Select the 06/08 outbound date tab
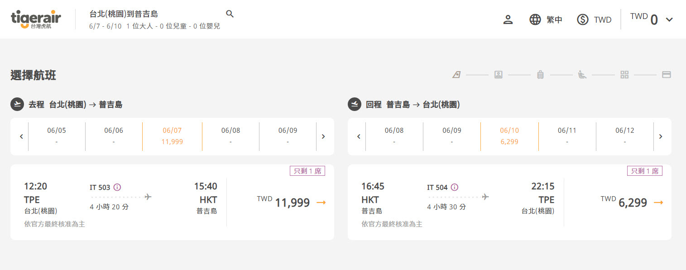The height and width of the screenshot is (270, 686). (231, 136)
